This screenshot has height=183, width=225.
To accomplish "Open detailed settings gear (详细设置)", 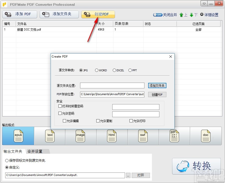I will [x=209, y=15].
